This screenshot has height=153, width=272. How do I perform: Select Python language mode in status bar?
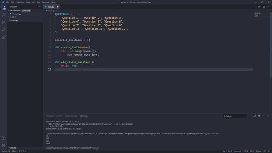[259, 151]
